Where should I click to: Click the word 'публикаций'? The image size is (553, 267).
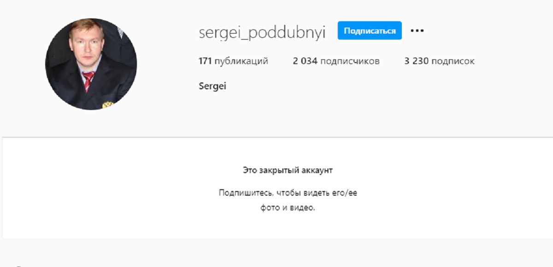click(241, 61)
